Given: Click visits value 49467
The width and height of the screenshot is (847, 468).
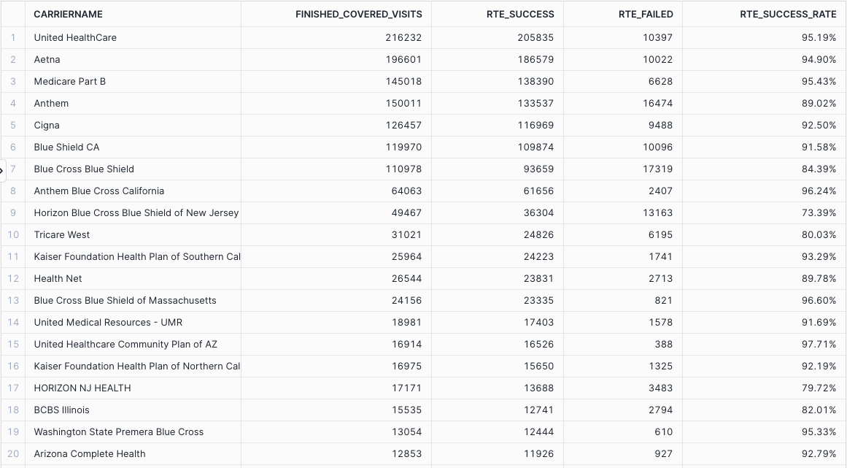Looking at the screenshot, I should coord(406,213).
